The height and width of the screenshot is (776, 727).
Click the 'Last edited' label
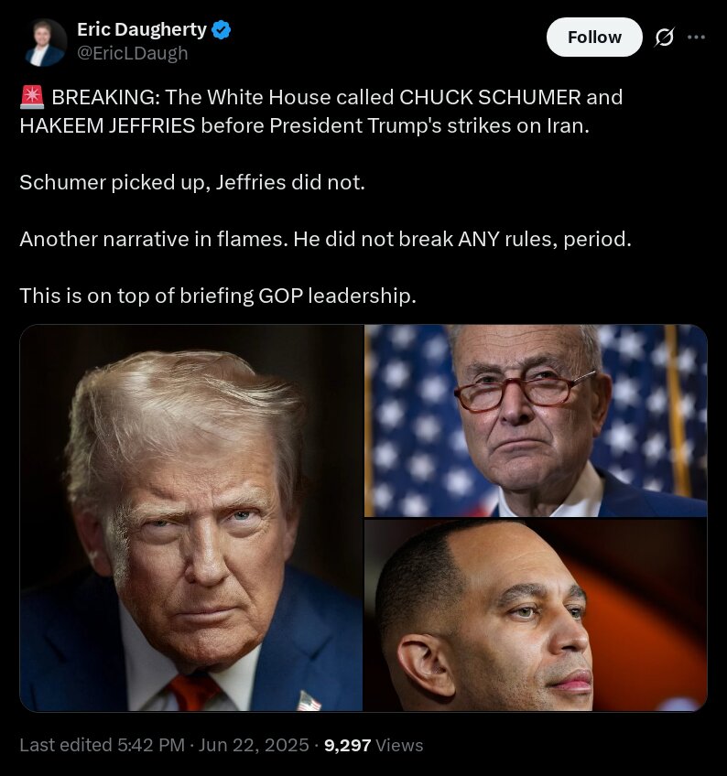click(66, 745)
